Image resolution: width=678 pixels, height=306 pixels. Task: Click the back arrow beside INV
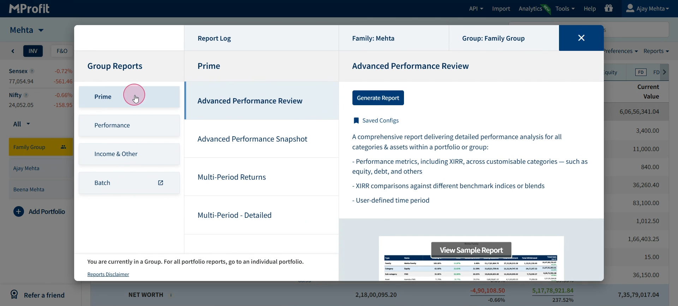(x=13, y=51)
